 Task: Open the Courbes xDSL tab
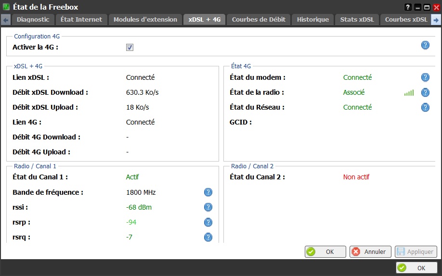point(406,19)
